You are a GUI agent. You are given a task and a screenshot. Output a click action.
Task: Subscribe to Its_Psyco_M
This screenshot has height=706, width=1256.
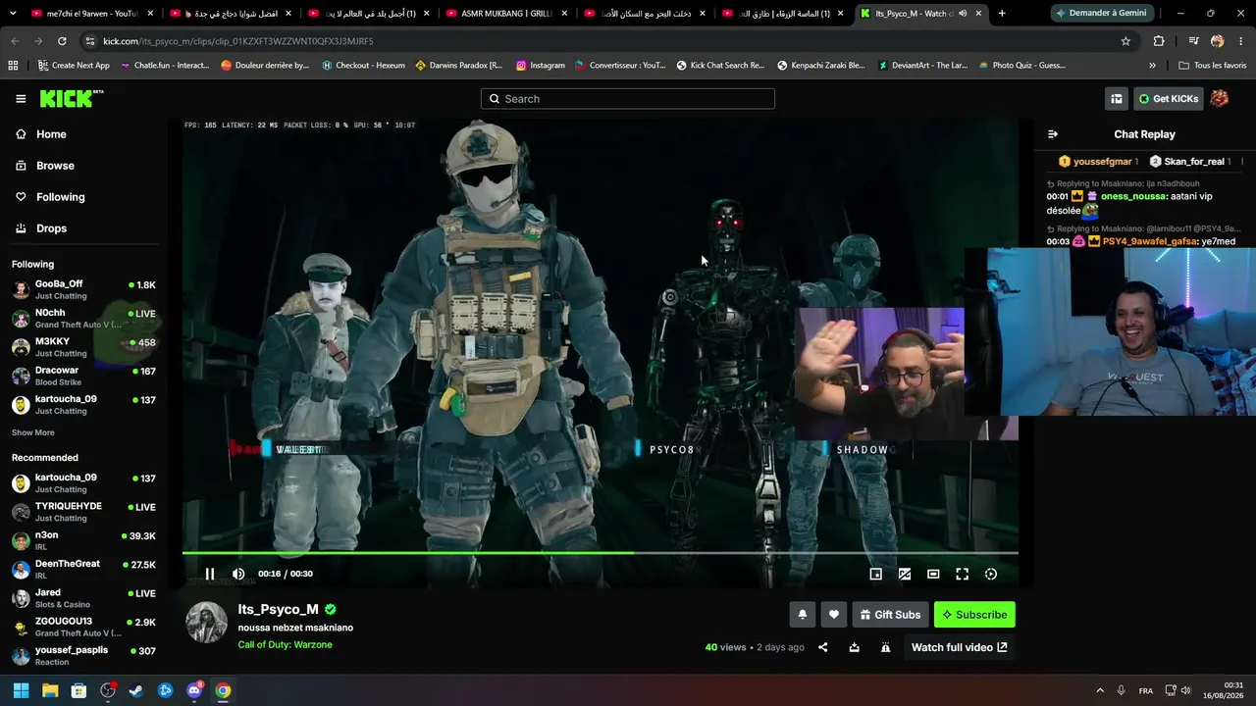pyautogui.click(x=974, y=615)
